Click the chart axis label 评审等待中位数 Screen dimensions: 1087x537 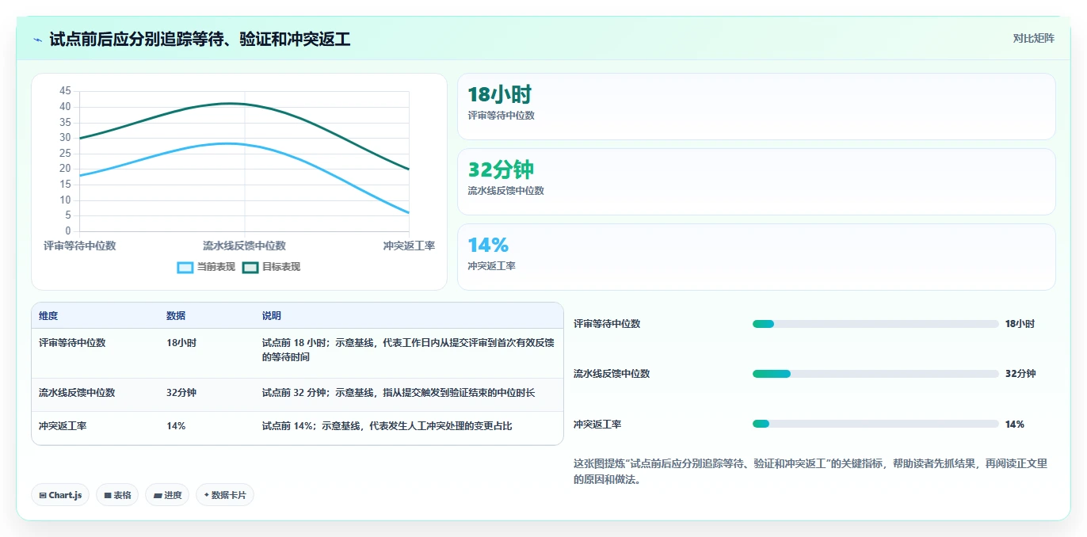[x=79, y=246]
